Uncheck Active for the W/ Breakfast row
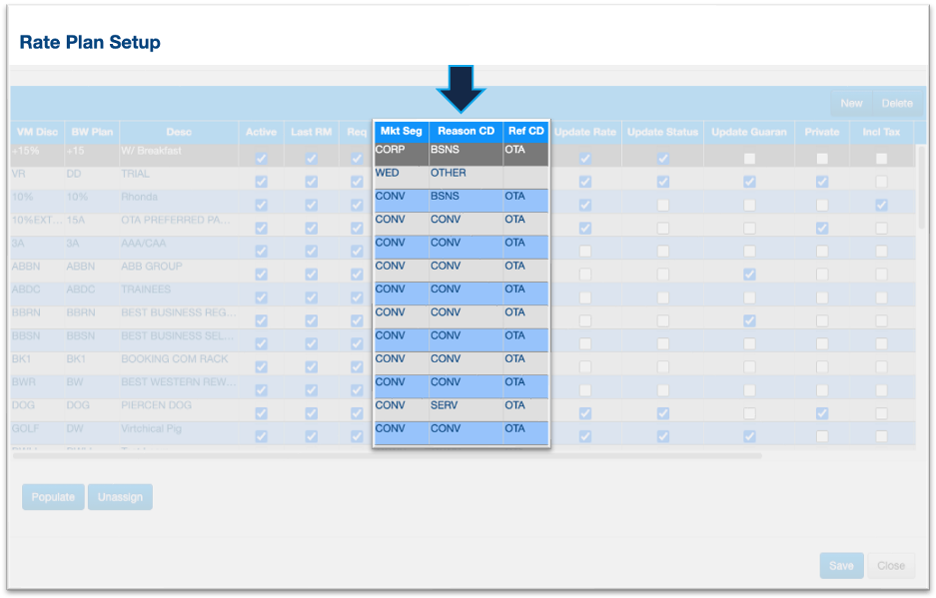This screenshot has height=598, width=936. click(261, 159)
